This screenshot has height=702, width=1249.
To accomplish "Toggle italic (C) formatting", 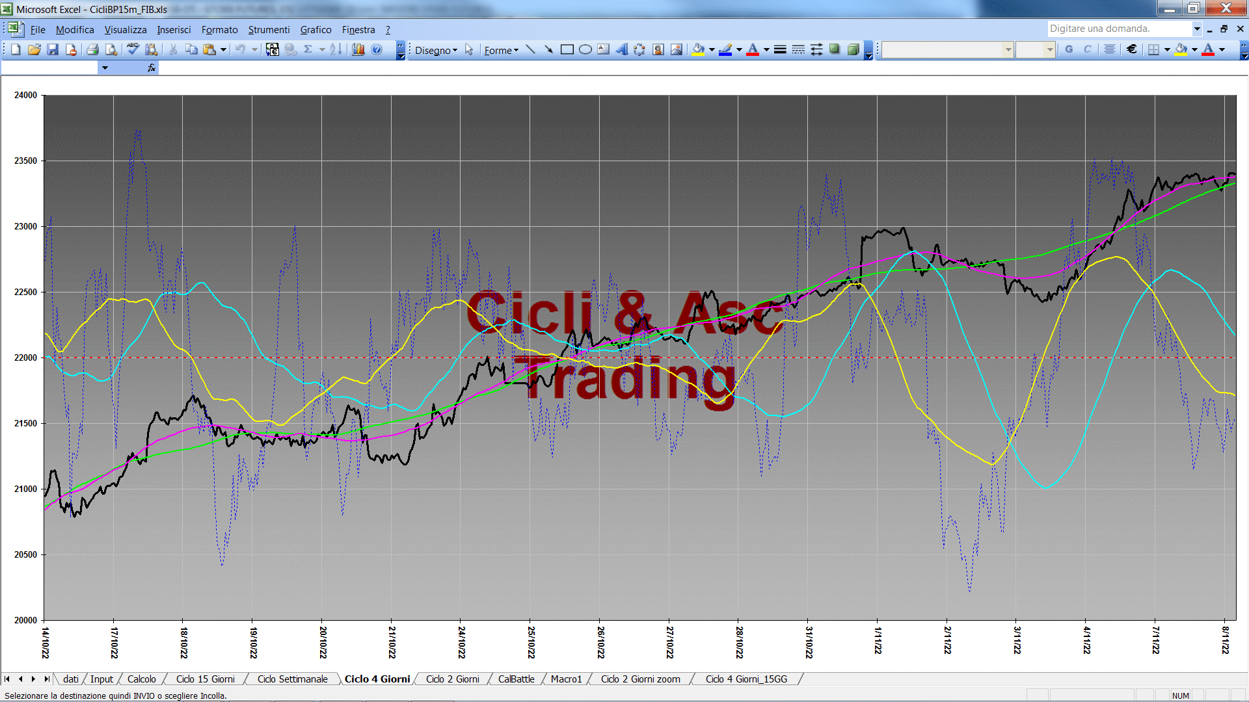I will (1087, 49).
